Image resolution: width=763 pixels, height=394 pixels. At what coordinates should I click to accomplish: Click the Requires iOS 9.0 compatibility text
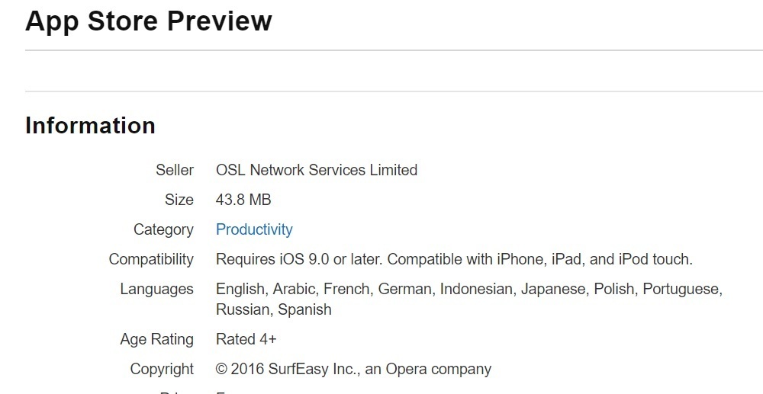[454, 259]
